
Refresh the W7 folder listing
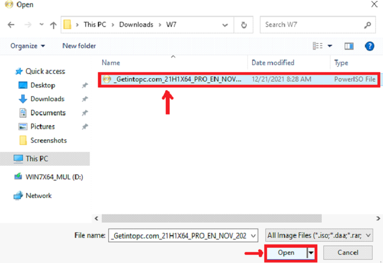(243, 25)
